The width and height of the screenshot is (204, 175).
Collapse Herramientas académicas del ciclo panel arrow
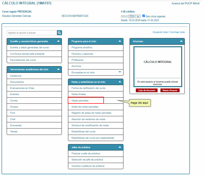tap(59, 69)
